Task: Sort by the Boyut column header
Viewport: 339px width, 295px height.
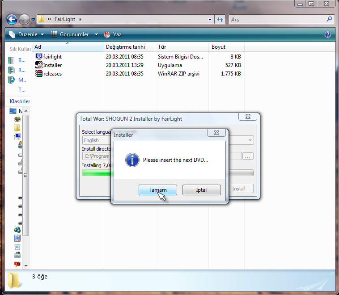Action: pyautogui.click(x=227, y=47)
